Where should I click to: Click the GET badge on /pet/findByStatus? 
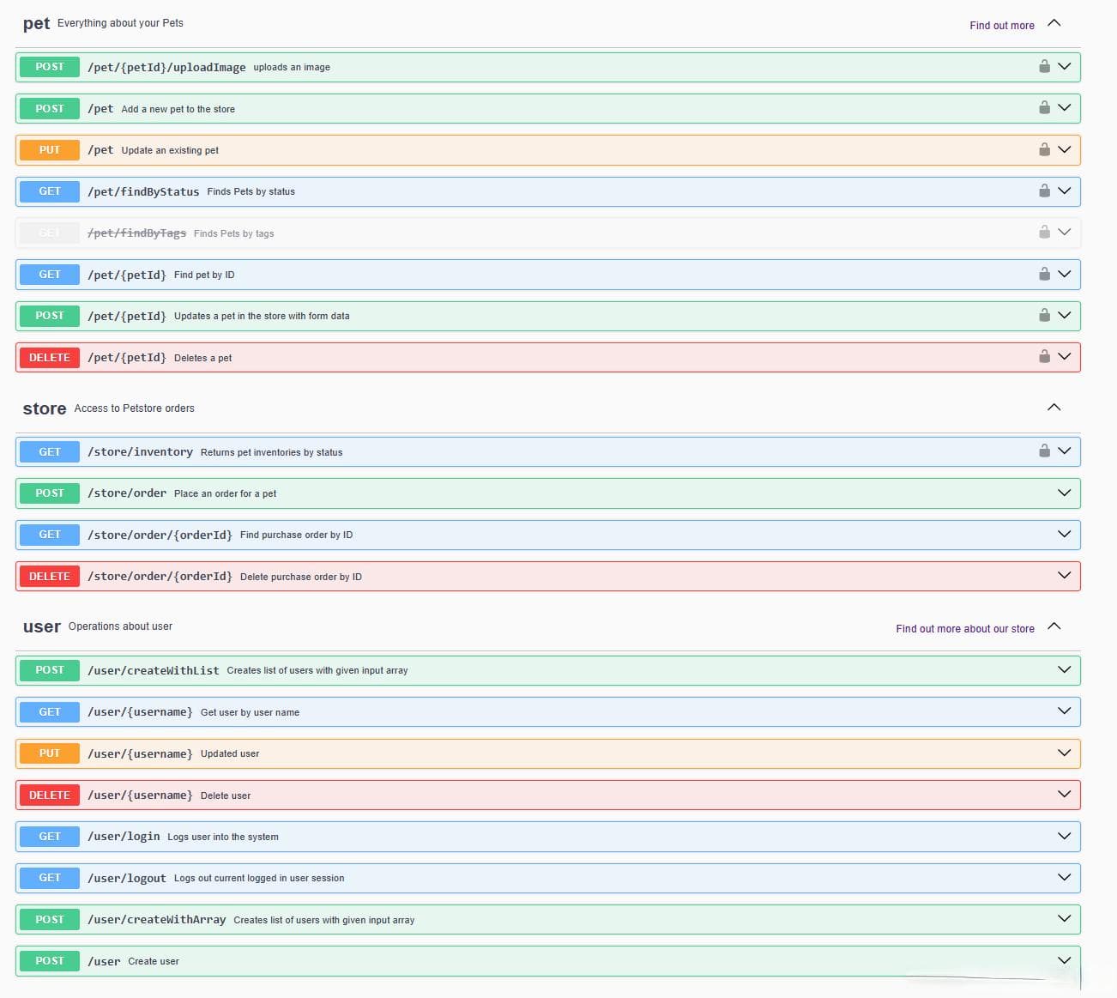point(50,191)
